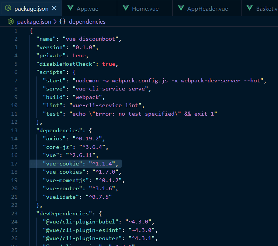Click the Node icon in the breadcrumb

pos(11,21)
